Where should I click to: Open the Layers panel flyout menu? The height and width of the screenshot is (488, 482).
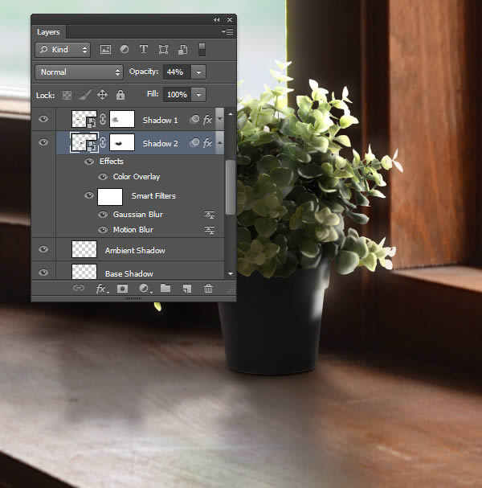click(227, 31)
